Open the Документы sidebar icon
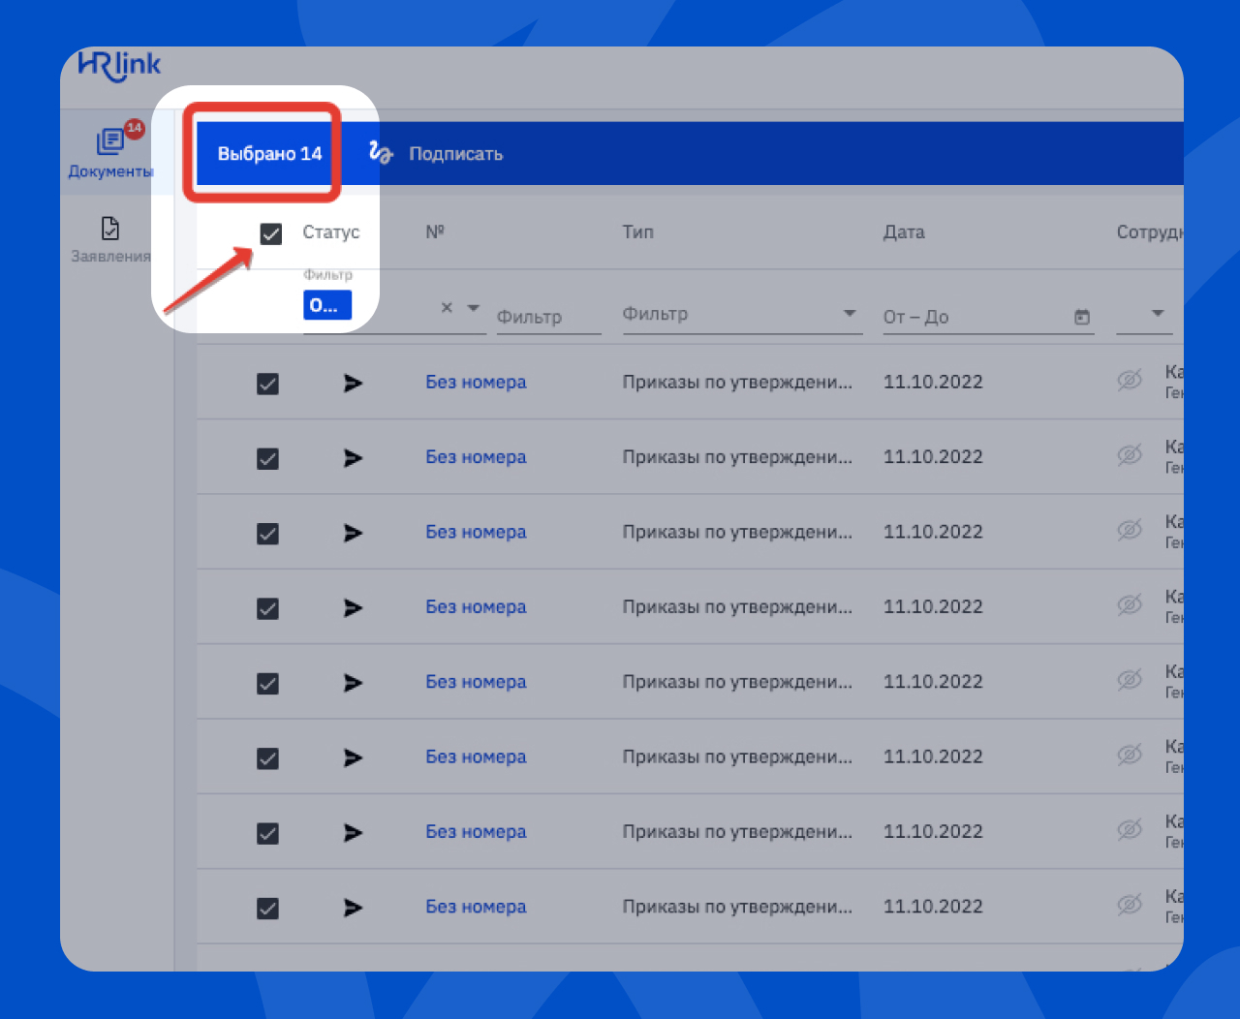 click(x=109, y=142)
